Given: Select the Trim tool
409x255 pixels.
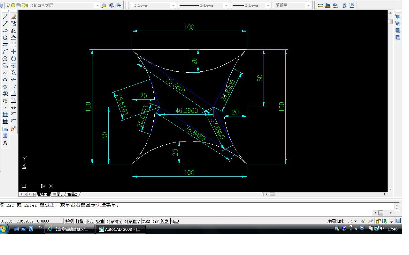Looking at the screenshot, I should [13, 80].
